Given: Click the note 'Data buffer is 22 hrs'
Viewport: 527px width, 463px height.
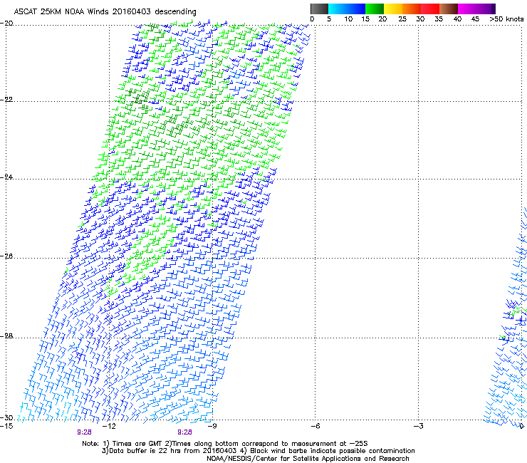Looking at the screenshot, I should [145, 451].
